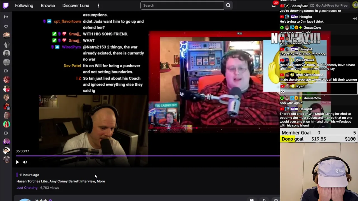Click the bald streamer webcam in video player

coord(93,131)
